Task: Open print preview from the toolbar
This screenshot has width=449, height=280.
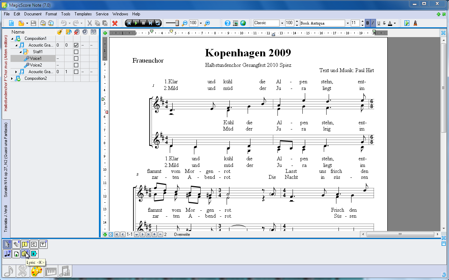Action: (51, 23)
